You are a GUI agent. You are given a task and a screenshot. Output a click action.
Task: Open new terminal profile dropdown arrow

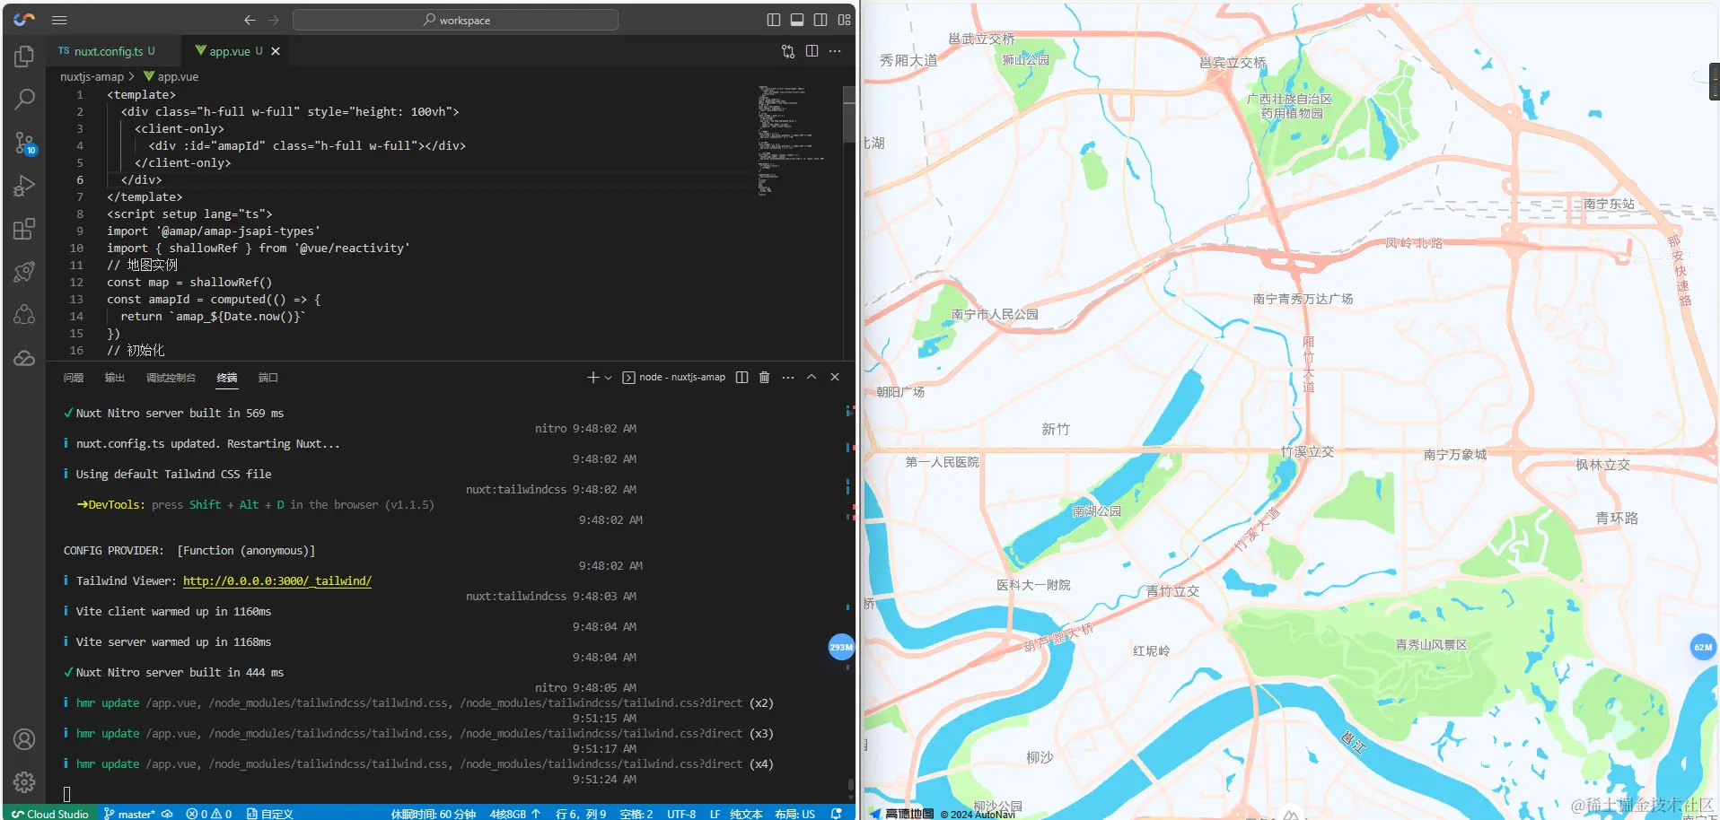[x=609, y=378]
